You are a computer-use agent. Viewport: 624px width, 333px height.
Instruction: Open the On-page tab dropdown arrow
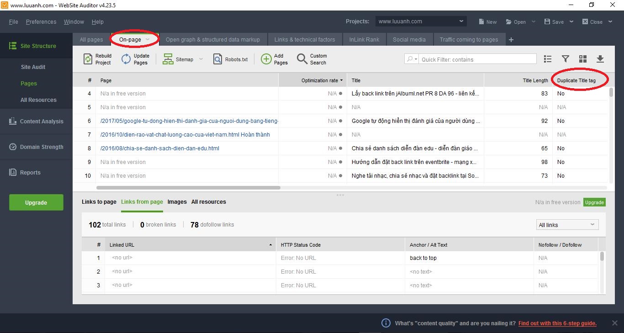click(148, 40)
